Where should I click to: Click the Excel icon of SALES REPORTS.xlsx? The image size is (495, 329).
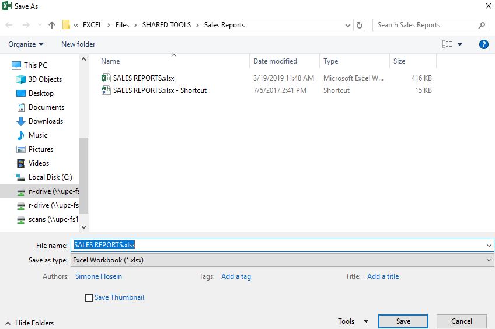pos(106,78)
